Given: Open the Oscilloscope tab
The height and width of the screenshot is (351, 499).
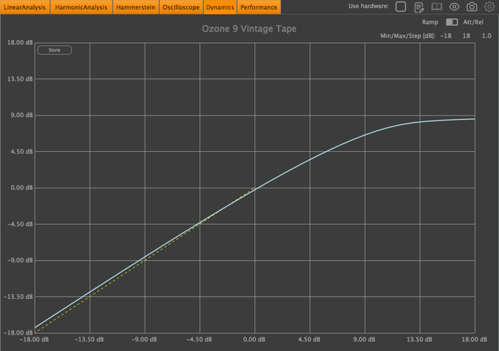Looking at the screenshot, I should [x=181, y=7].
